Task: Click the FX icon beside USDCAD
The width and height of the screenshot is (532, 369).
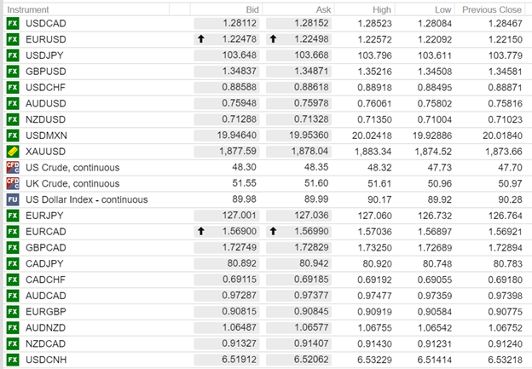Action: (x=12, y=24)
